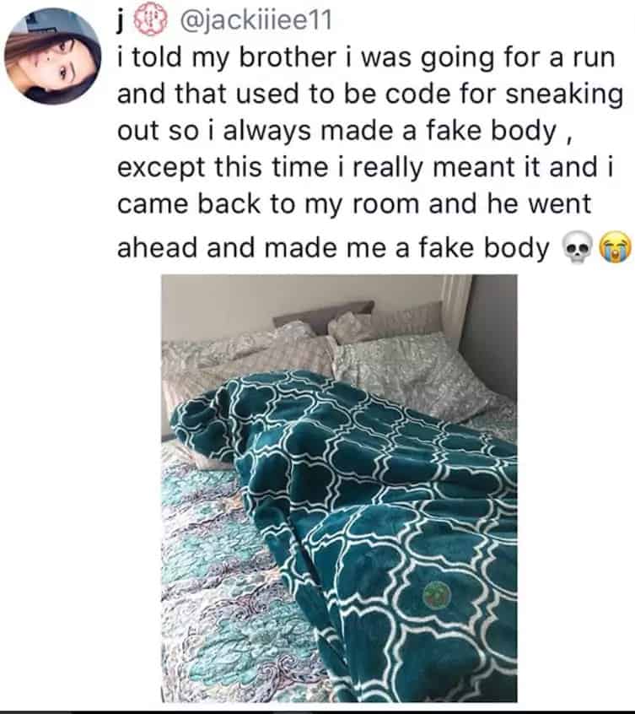
Task: Click the teal patterned blanket in the photo
Action: click(x=364, y=523)
